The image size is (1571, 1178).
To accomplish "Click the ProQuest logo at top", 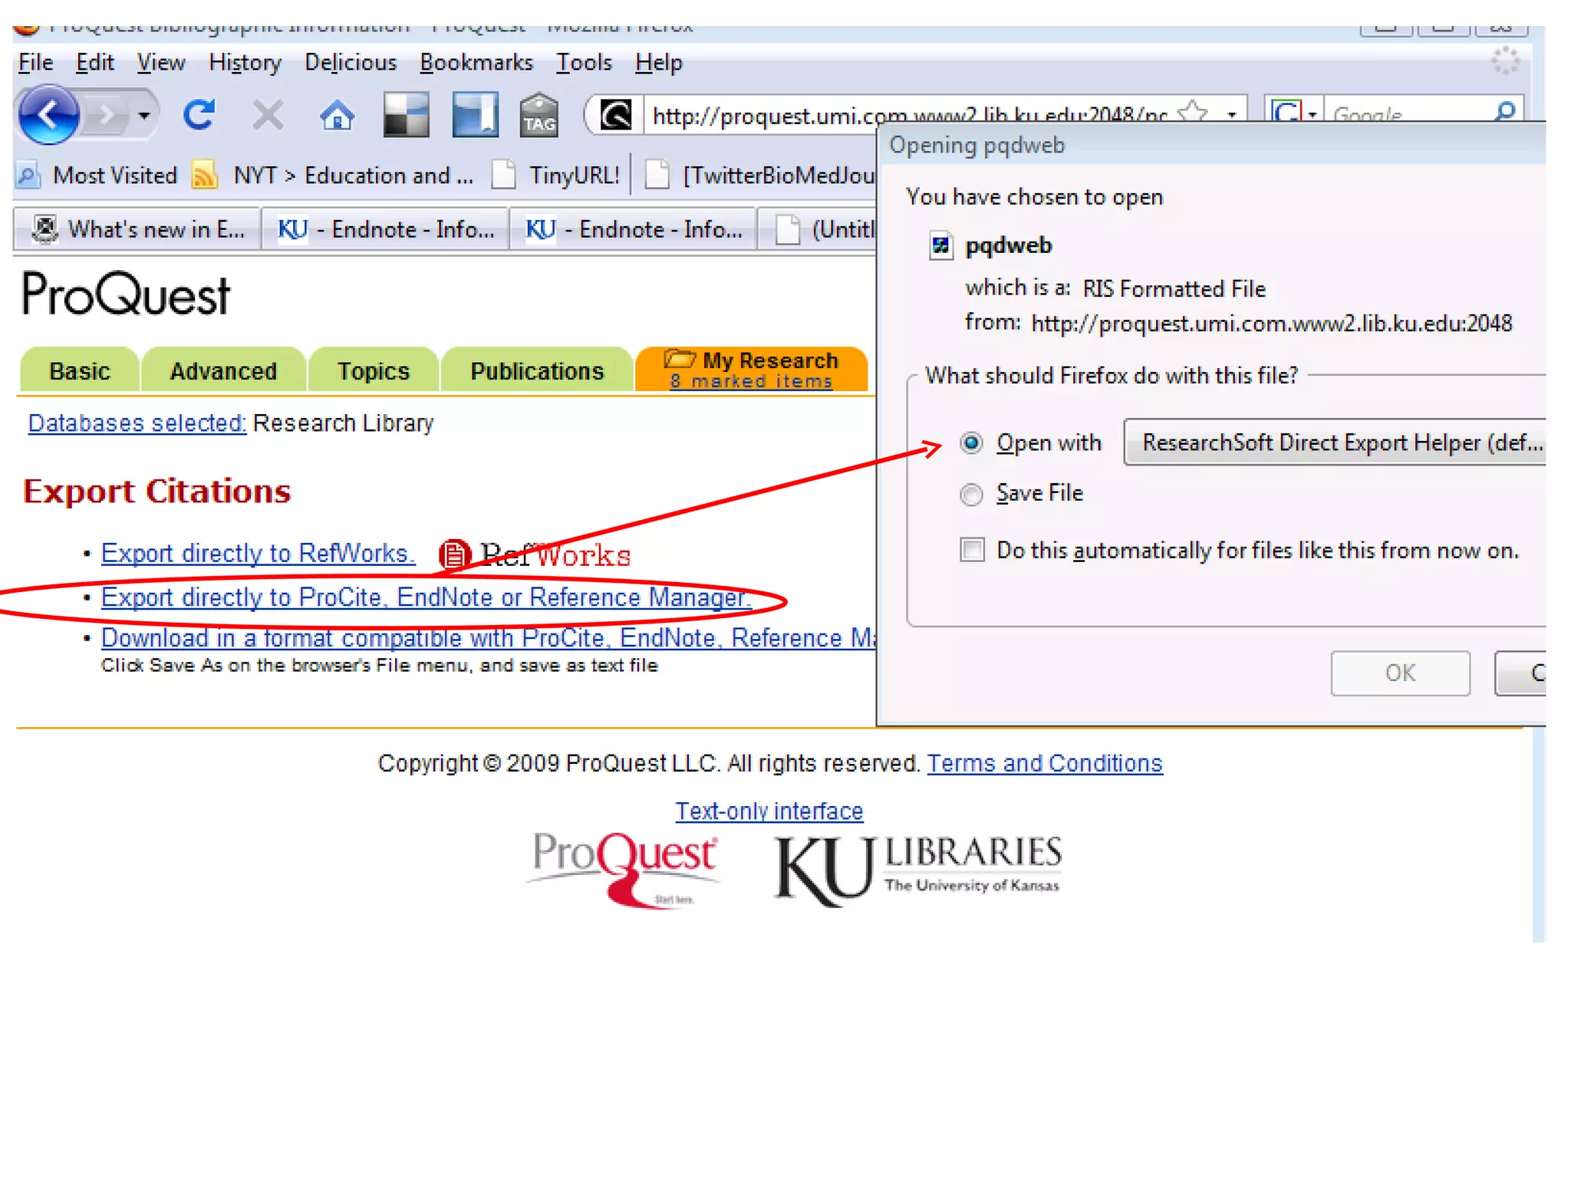I will coord(126,294).
